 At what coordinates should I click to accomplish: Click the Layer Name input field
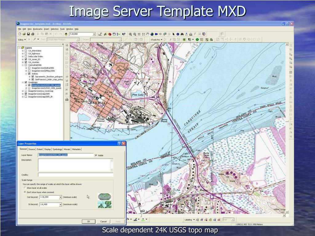click(66, 155)
